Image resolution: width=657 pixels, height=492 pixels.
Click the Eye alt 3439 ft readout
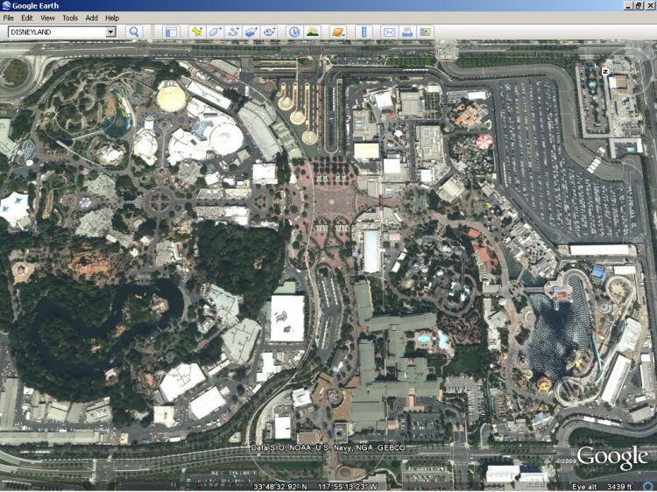click(x=602, y=487)
